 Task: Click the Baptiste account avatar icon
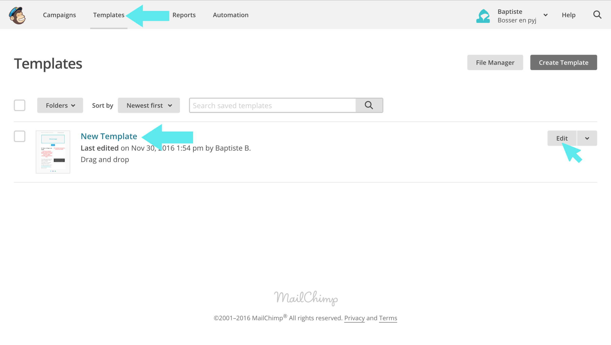pos(483,16)
